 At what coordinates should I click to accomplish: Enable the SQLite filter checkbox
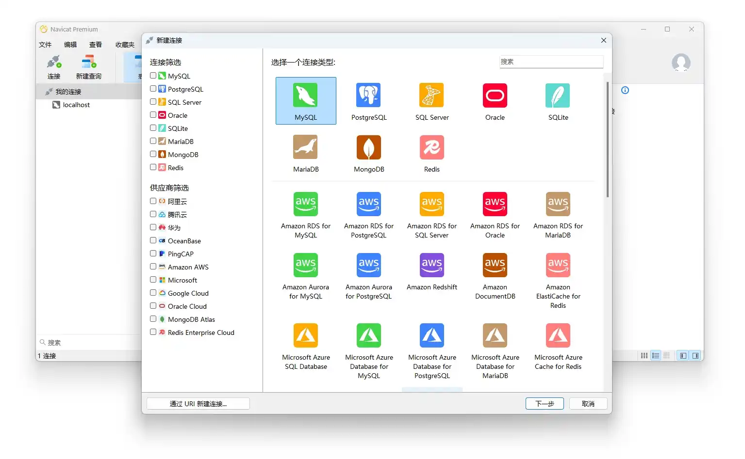pos(153,128)
